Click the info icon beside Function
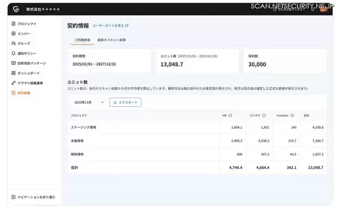The height and width of the screenshot is (211, 339). coord(292,116)
